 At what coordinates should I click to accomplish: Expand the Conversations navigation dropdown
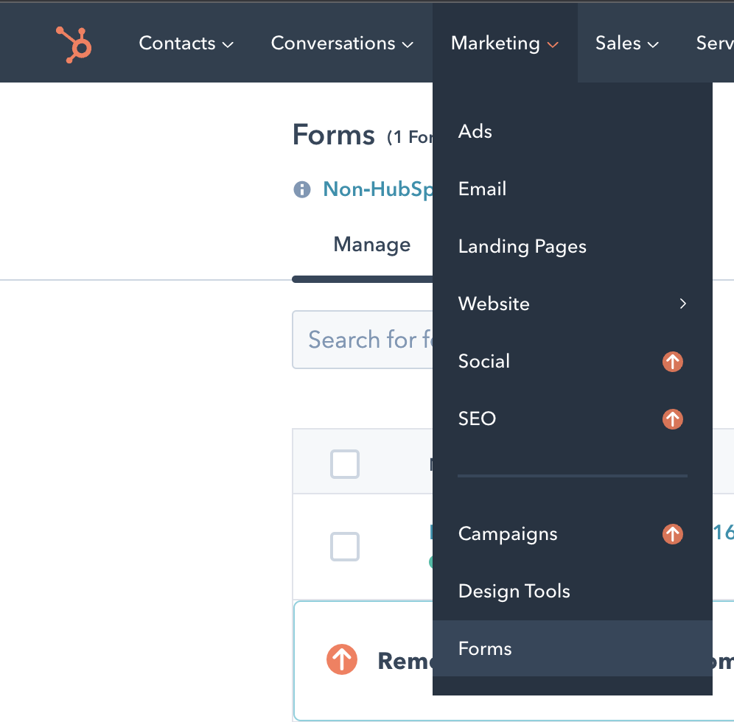342,43
